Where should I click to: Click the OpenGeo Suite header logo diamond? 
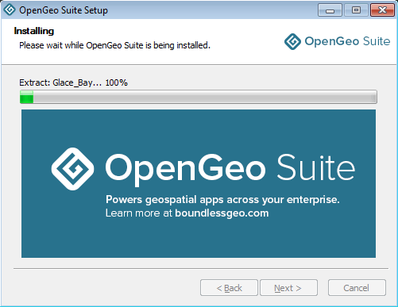[x=292, y=41]
